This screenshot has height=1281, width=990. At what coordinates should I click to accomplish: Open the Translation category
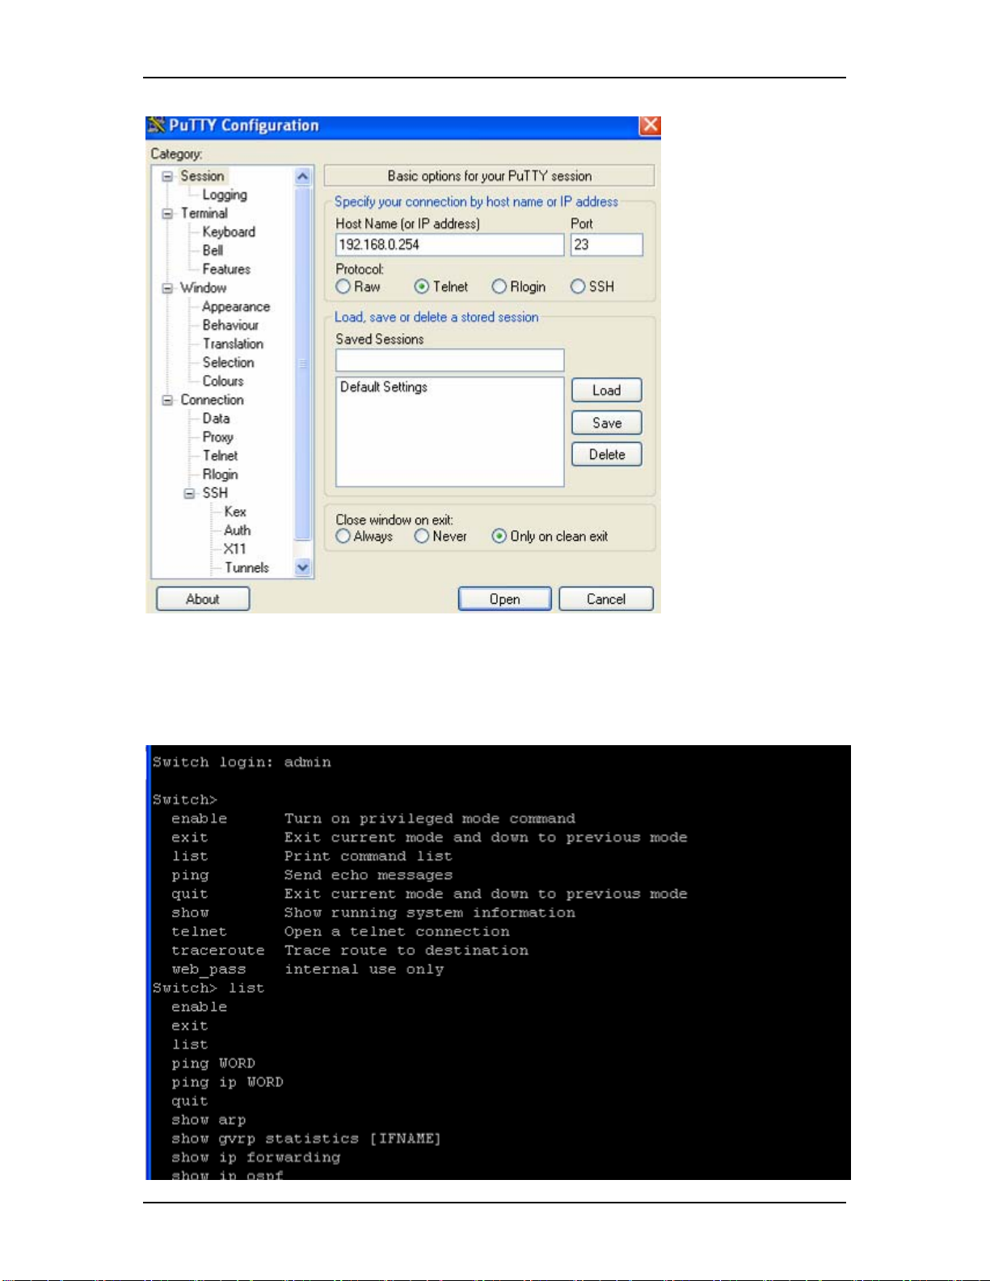tap(233, 343)
